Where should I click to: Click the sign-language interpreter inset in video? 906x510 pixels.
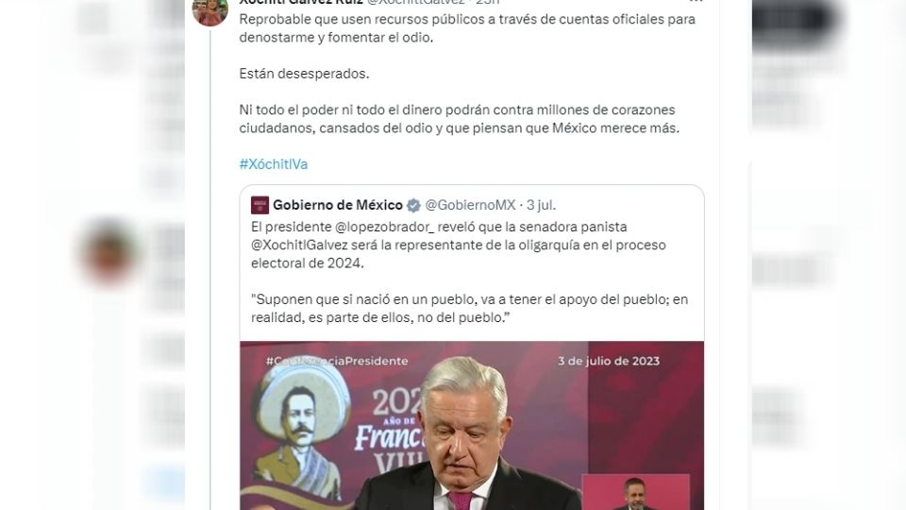(x=635, y=492)
